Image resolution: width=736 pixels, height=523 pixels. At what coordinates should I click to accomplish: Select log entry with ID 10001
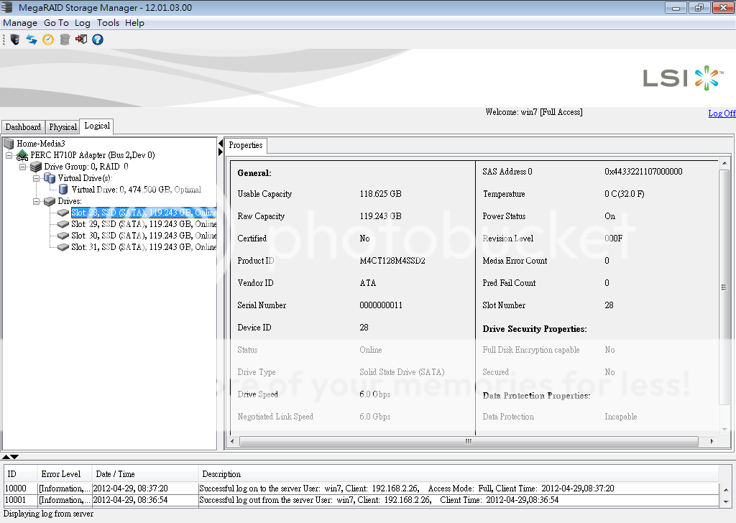362,500
